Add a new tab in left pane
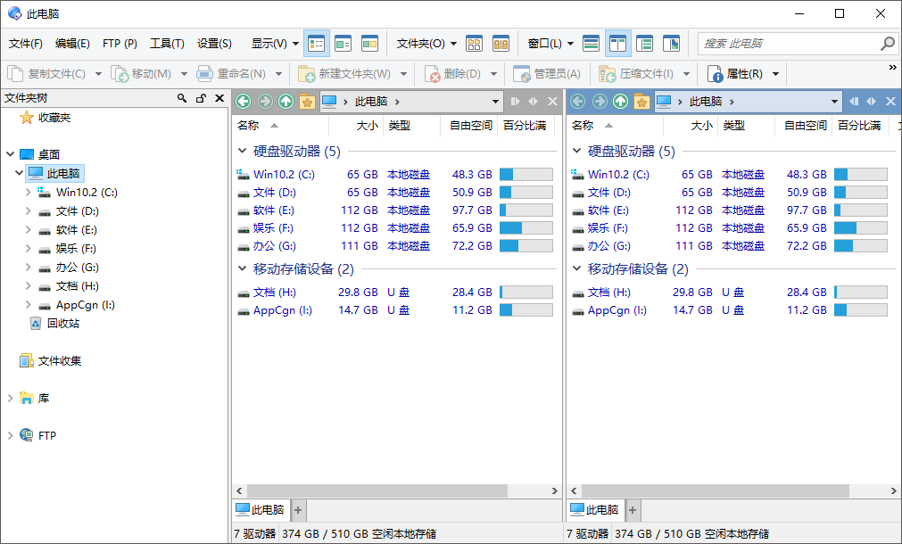902x544 pixels. [298, 510]
